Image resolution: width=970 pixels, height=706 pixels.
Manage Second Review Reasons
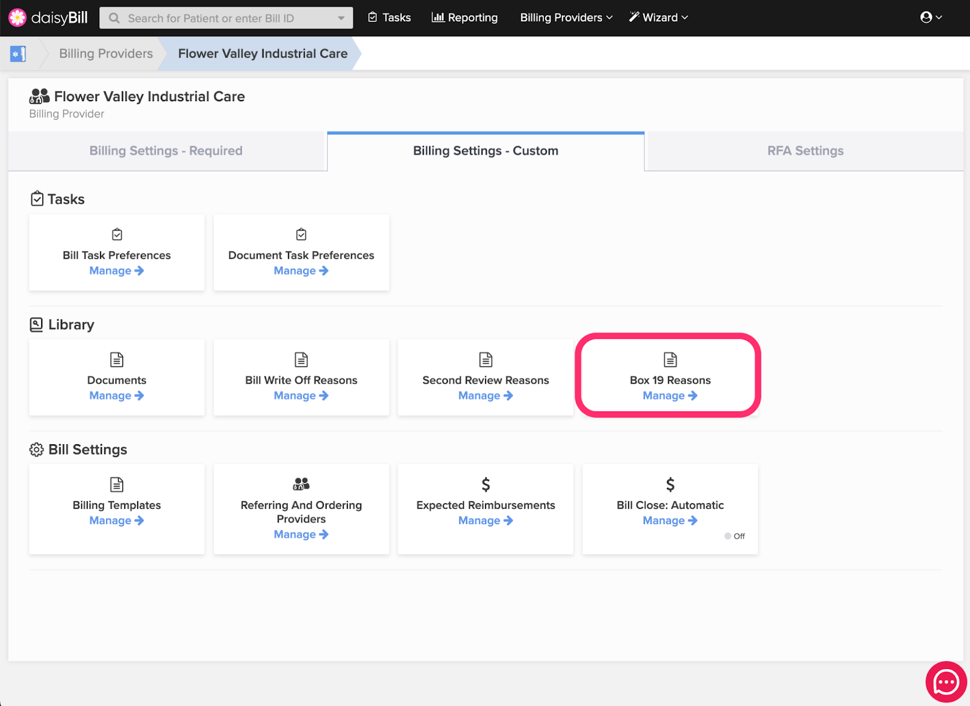click(x=485, y=396)
